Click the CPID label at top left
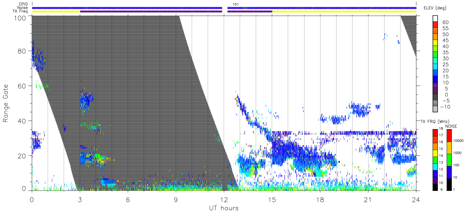Screen dimensions: 468x216 tap(23, 4)
